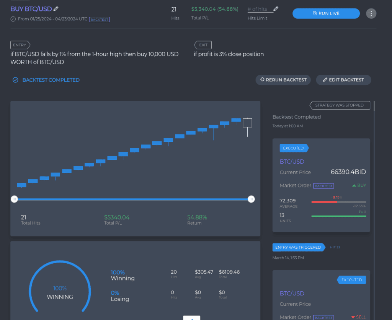Click RERUN BACKTEST button
Viewport: 392px width, 320px height.
[283, 80]
